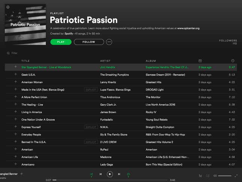Add One Nation Under A Groove
Image resolution: width=242 pixels, height=182 pixels.
[x=16, y=119]
